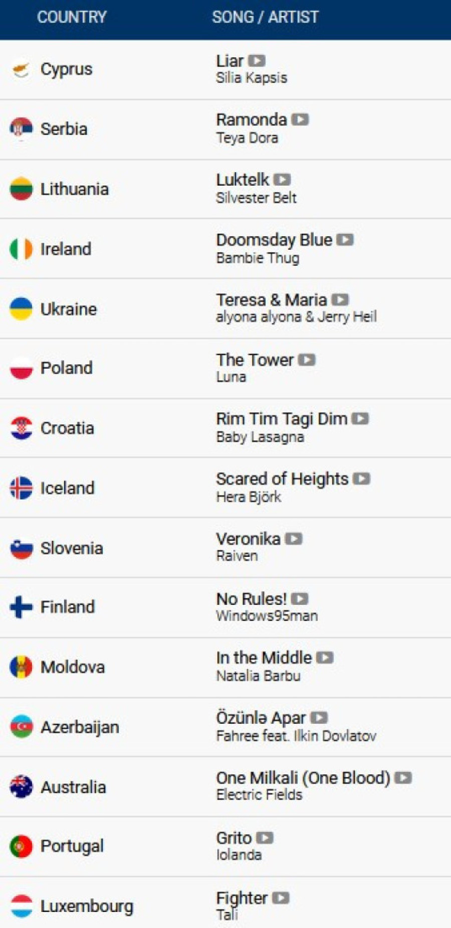Play the video for Liar
The image size is (451, 928).
(257, 61)
